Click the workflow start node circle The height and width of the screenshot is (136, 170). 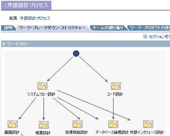76,54
